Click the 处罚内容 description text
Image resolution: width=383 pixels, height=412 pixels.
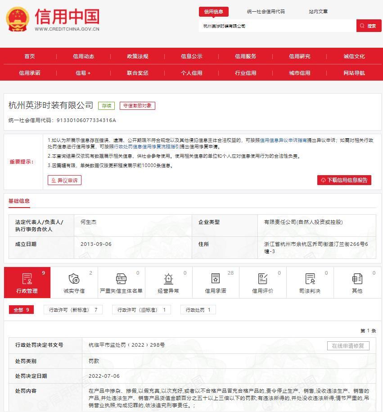[x=229, y=398]
